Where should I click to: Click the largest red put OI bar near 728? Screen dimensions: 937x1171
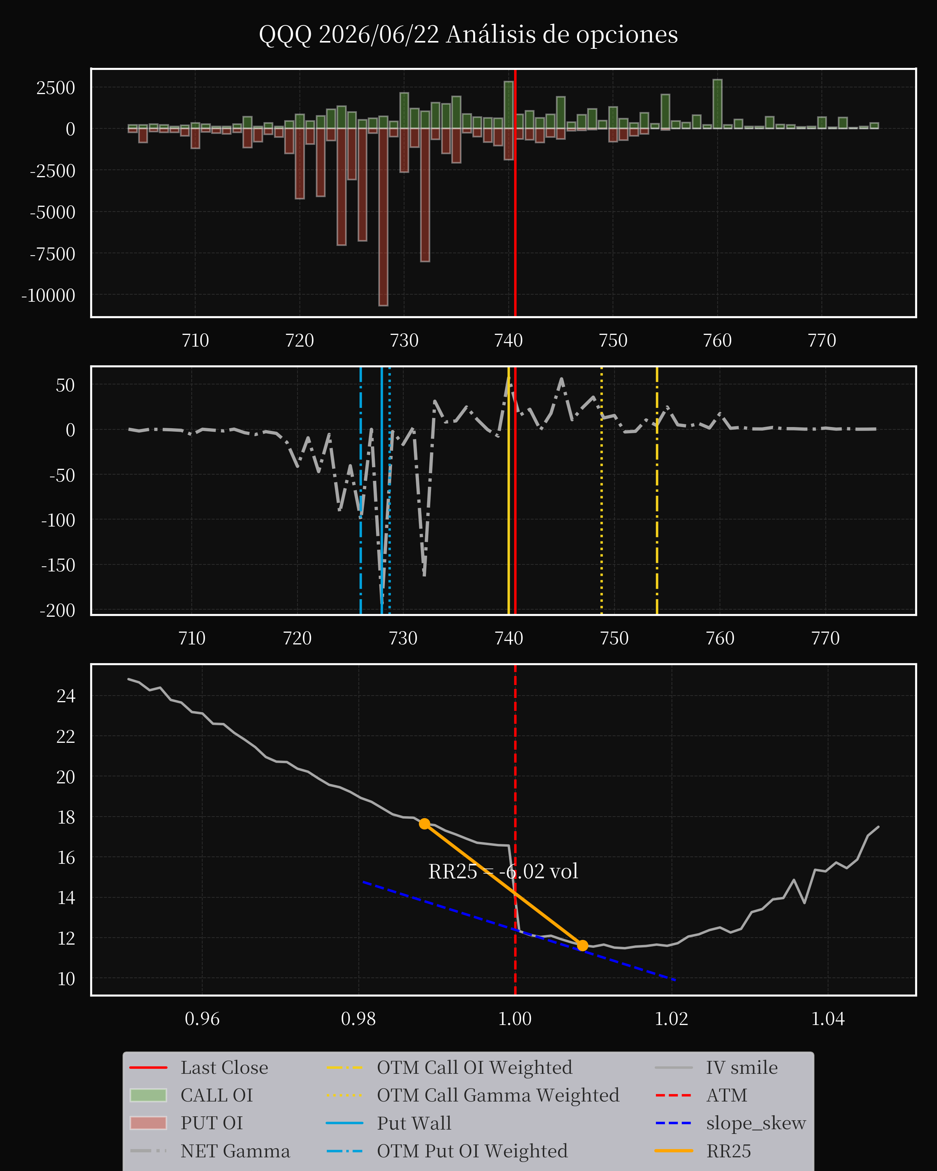click(383, 217)
